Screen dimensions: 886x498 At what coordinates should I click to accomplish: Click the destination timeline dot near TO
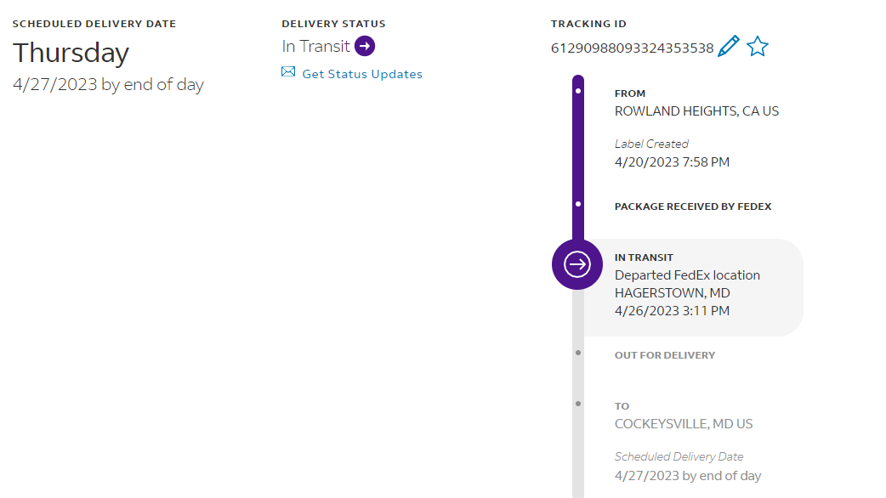click(x=578, y=403)
